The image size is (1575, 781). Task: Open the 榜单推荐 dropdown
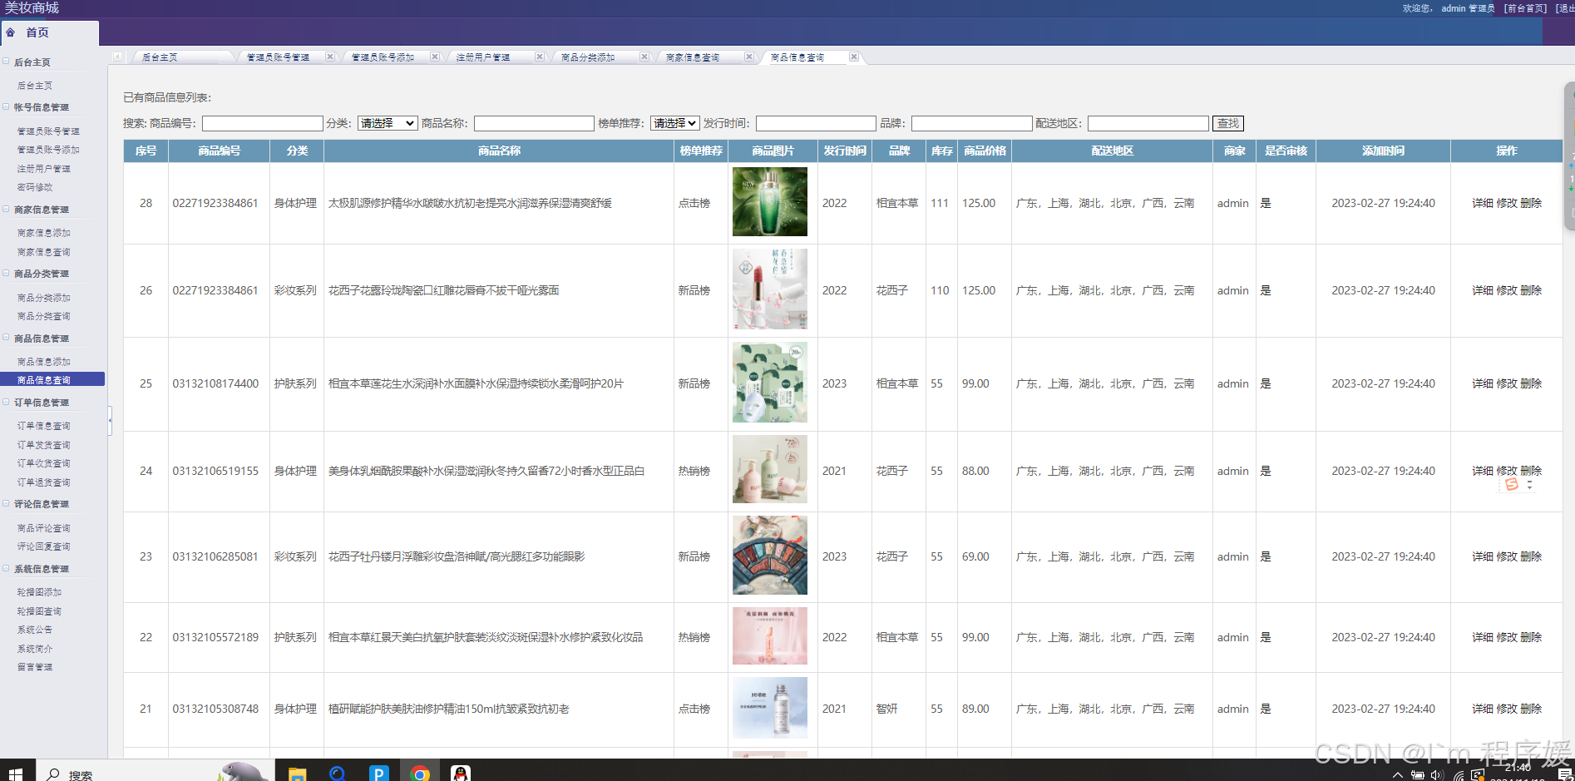[674, 123]
